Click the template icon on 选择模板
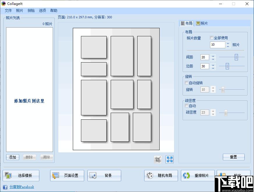This screenshot has width=254, height=192. point(8,175)
